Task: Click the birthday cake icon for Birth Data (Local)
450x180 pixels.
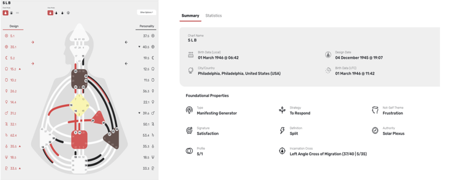Action: (191, 55)
